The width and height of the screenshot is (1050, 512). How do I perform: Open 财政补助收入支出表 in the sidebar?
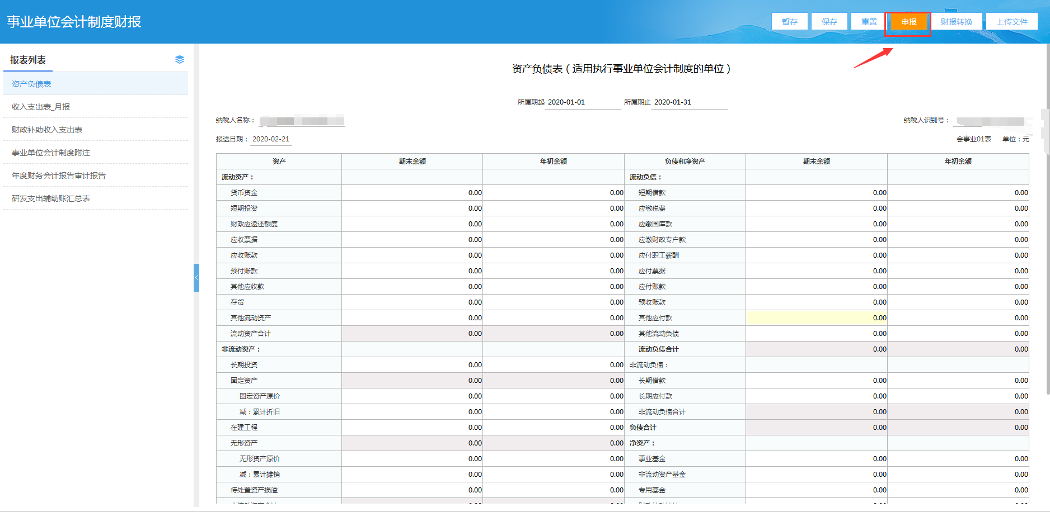tap(47, 130)
